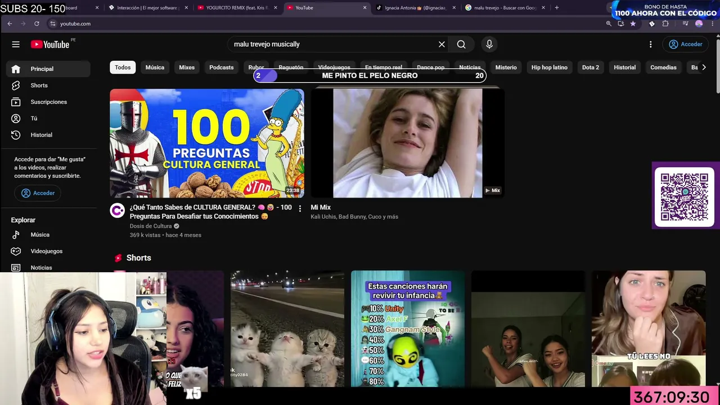Open the Cultura General video title link
This screenshot has width=720, height=405.
210,211
